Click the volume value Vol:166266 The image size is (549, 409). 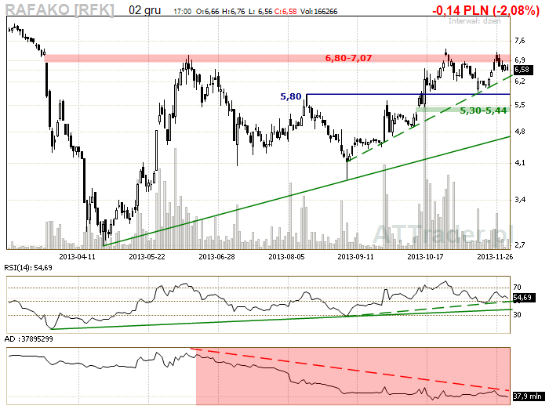319,12
